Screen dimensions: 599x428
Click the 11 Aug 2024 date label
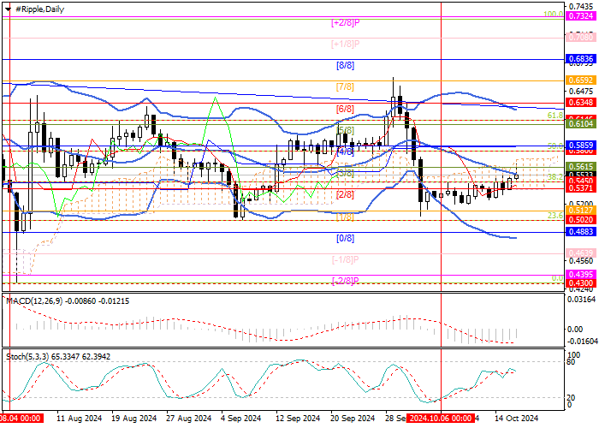(x=80, y=418)
